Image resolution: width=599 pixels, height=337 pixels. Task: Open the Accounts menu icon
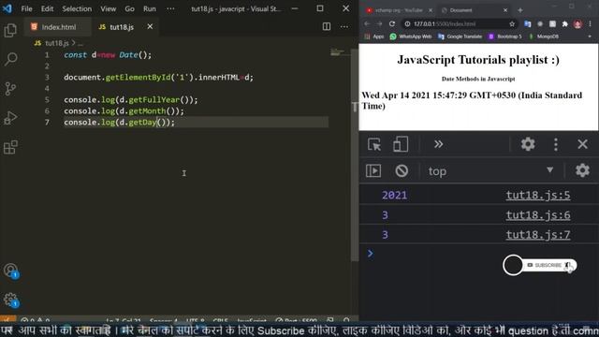click(10, 271)
